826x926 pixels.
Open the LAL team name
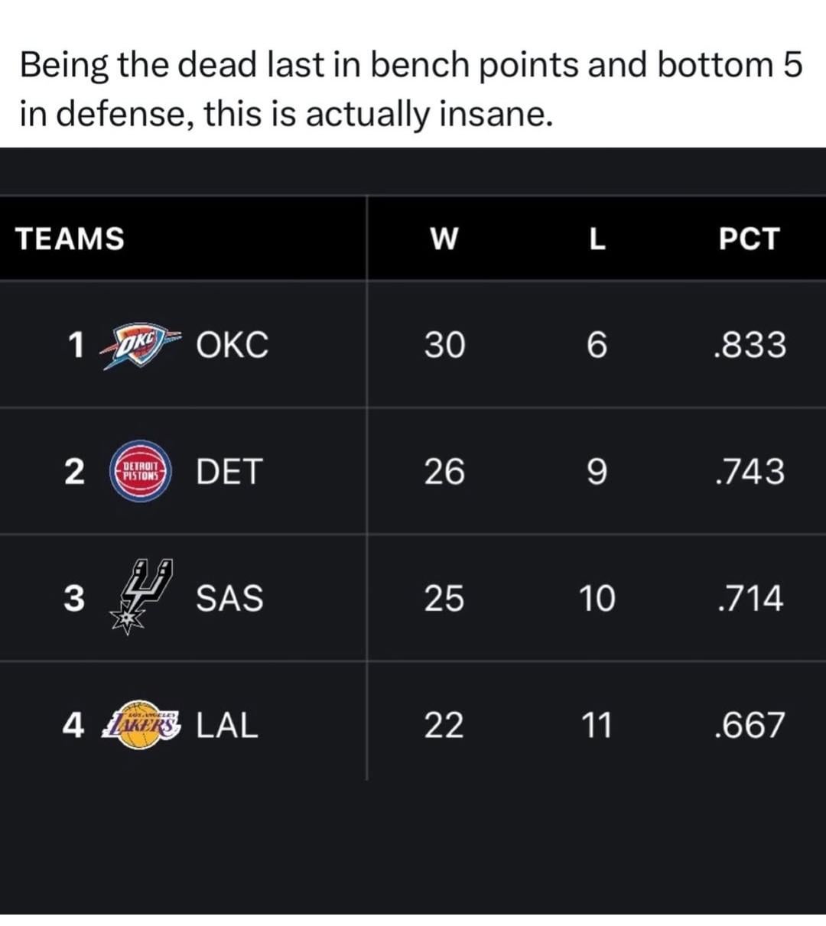(227, 725)
